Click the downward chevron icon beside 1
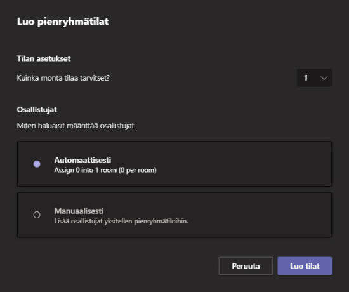This screenshot has height=292, width=349. [x=324, y=78]
